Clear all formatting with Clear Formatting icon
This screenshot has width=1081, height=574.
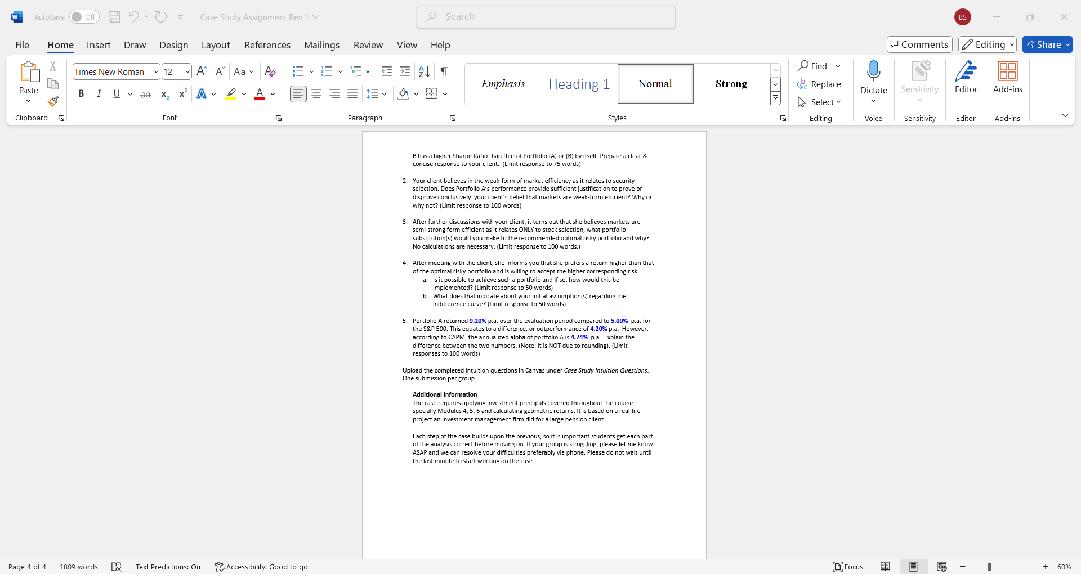pyautogui.click(x=270, y=71)
